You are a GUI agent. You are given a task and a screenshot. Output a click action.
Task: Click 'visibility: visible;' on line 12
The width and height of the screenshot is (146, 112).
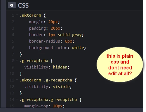tap(48, 87)
